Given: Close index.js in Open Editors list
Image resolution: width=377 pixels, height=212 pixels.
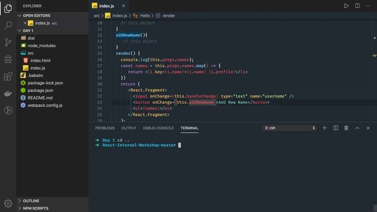Looking at the screenshot, I should [25, 23].
